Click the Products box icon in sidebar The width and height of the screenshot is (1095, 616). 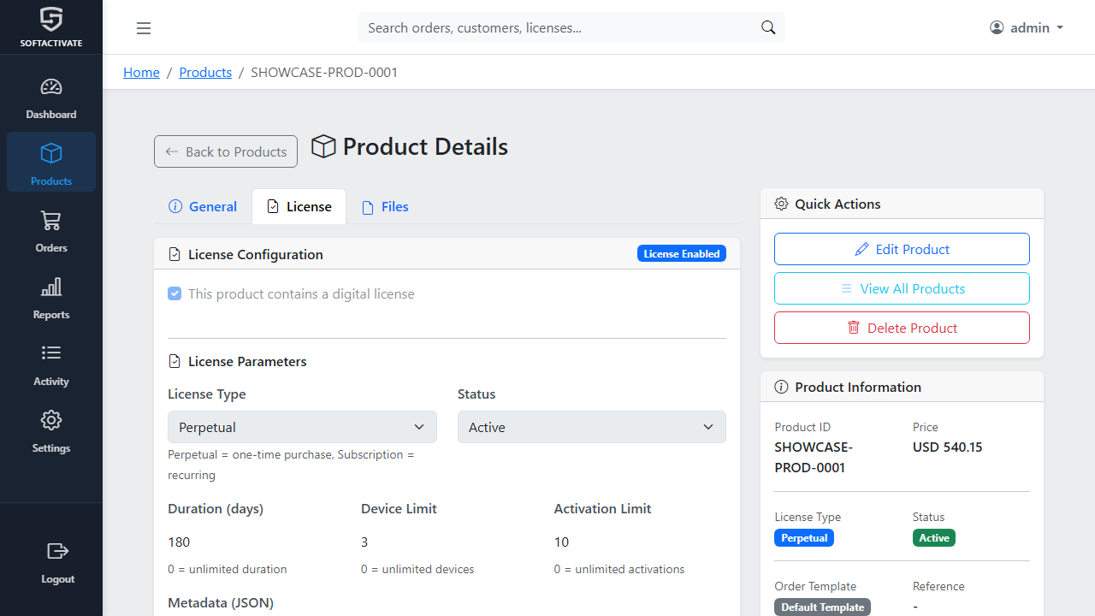pos(51,154)
